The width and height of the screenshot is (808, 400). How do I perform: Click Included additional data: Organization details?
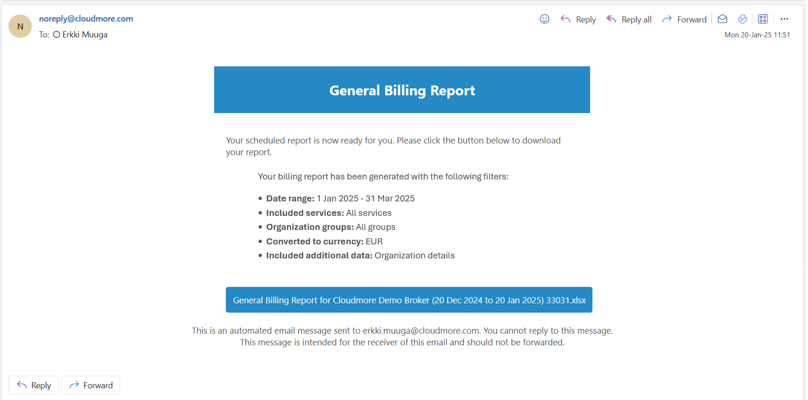361,256
